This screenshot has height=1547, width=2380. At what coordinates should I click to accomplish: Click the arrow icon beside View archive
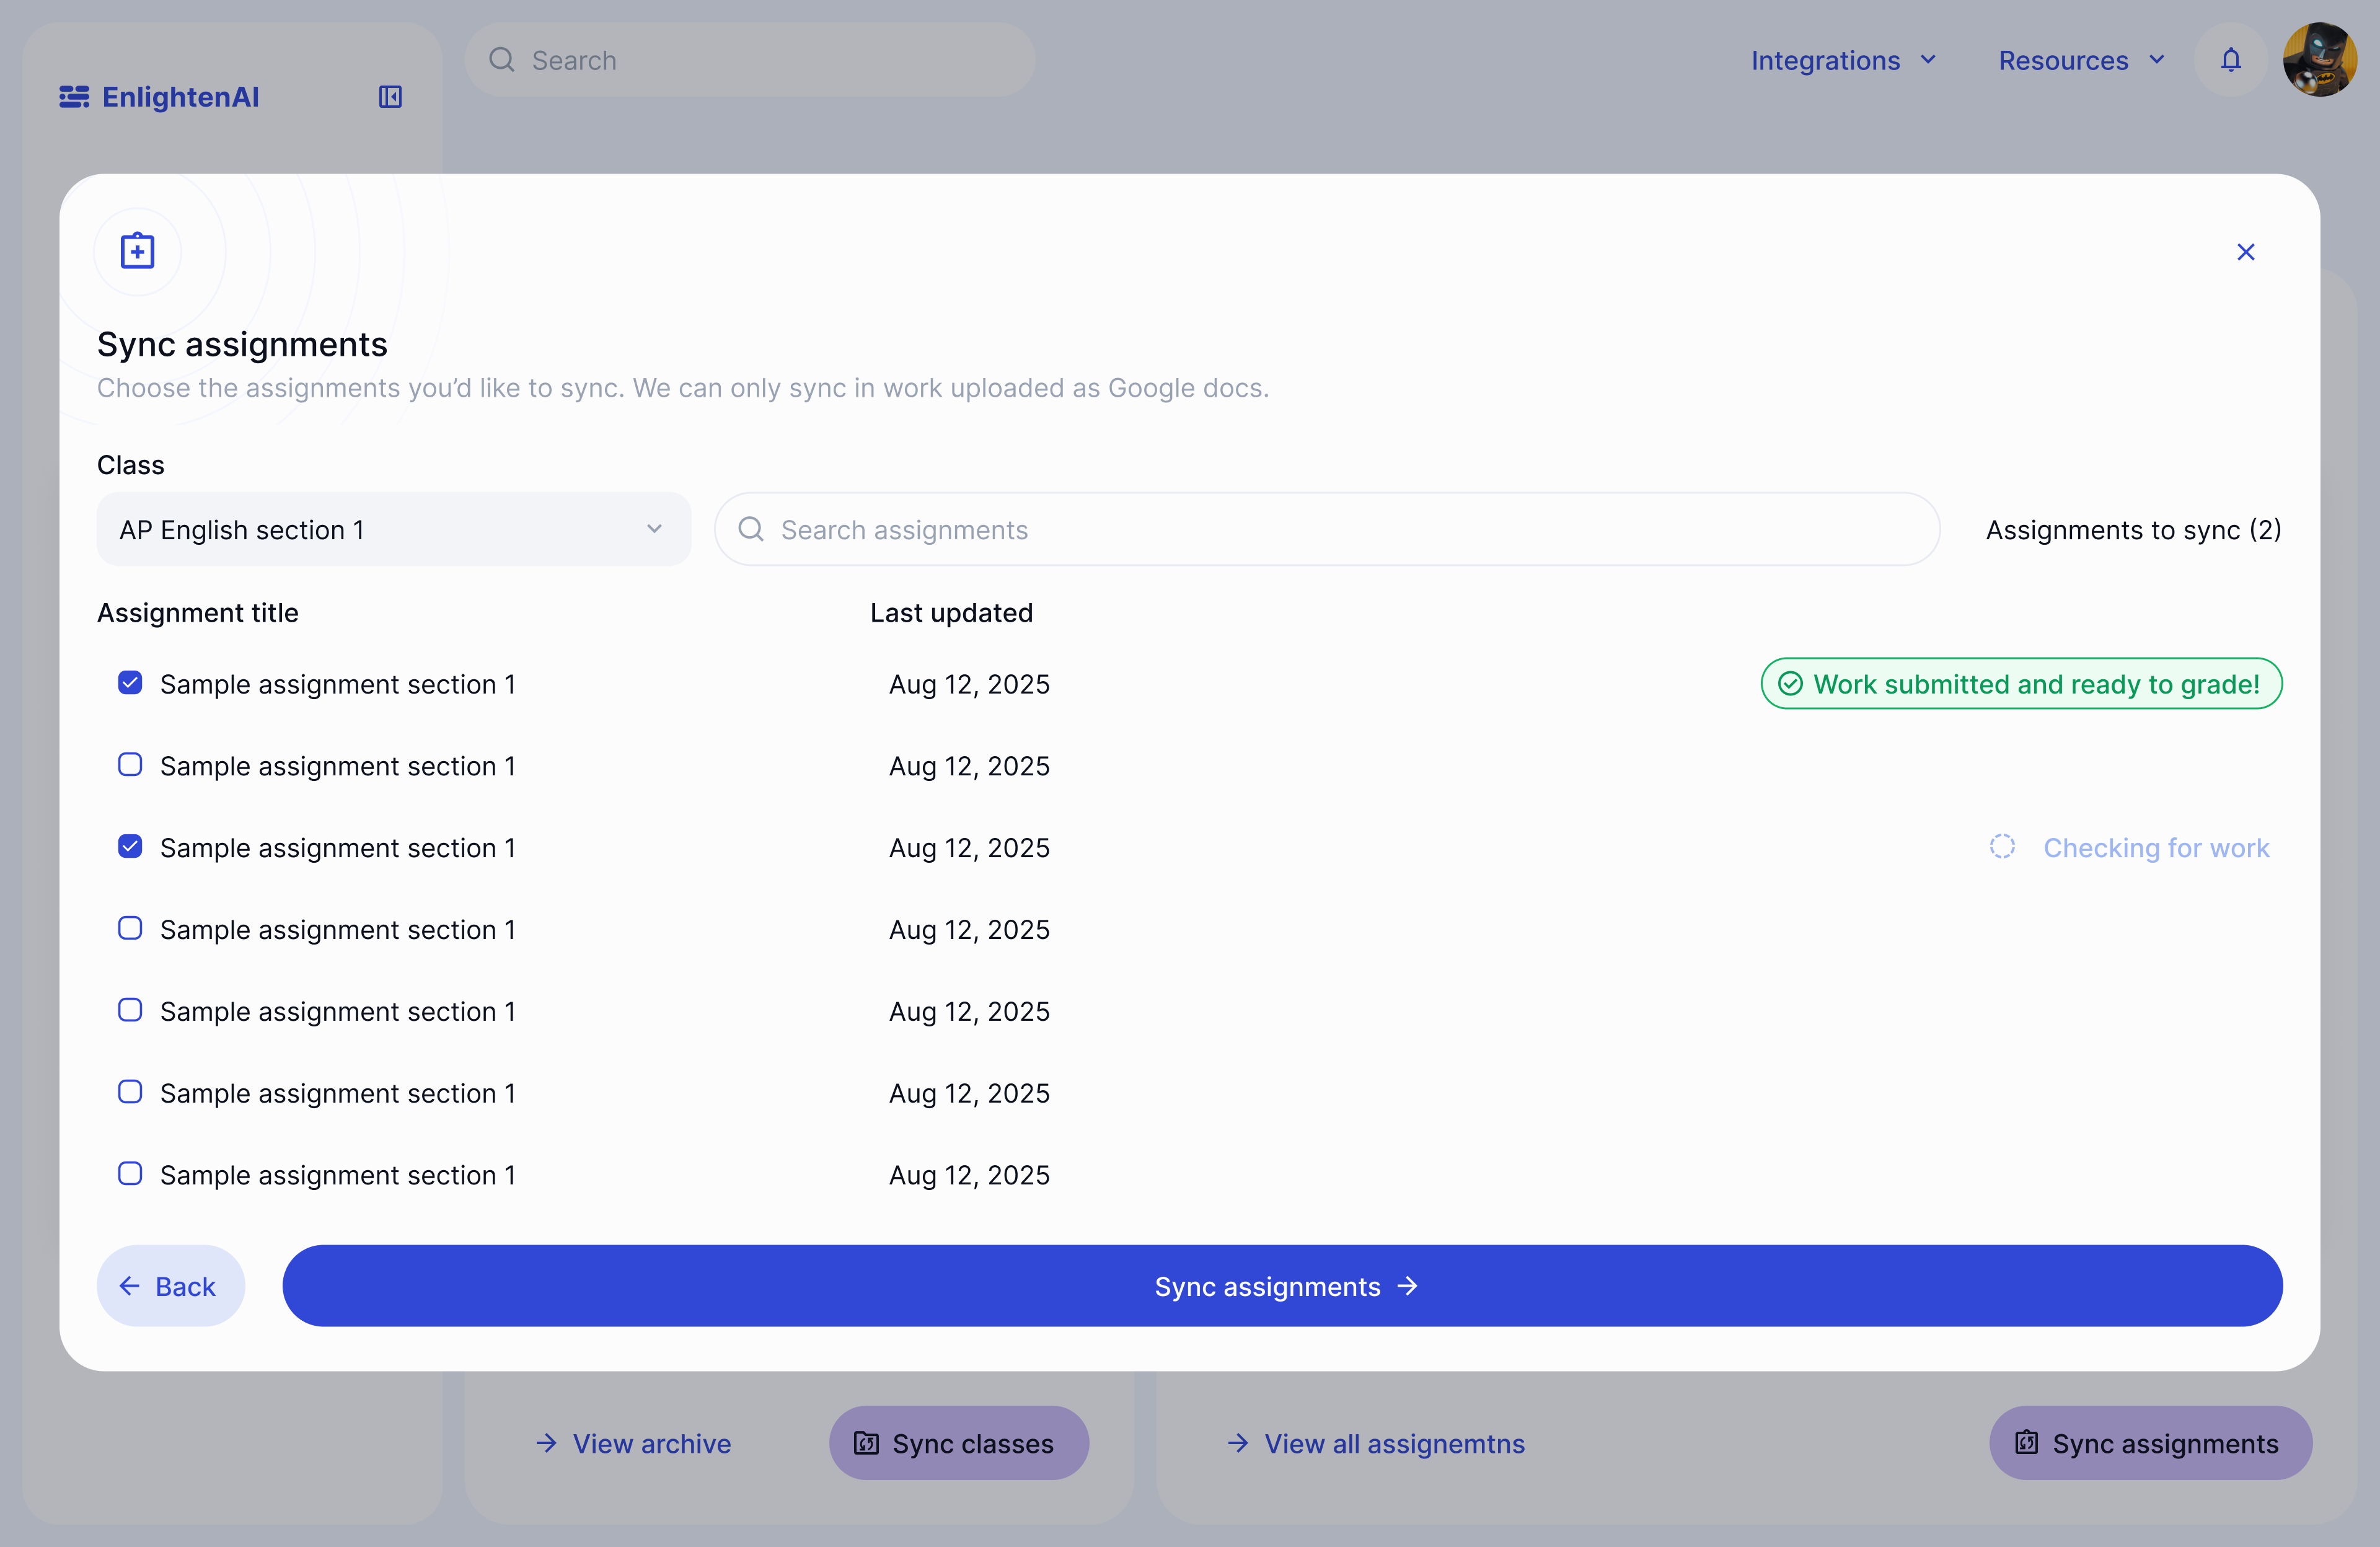[547, 1443]
